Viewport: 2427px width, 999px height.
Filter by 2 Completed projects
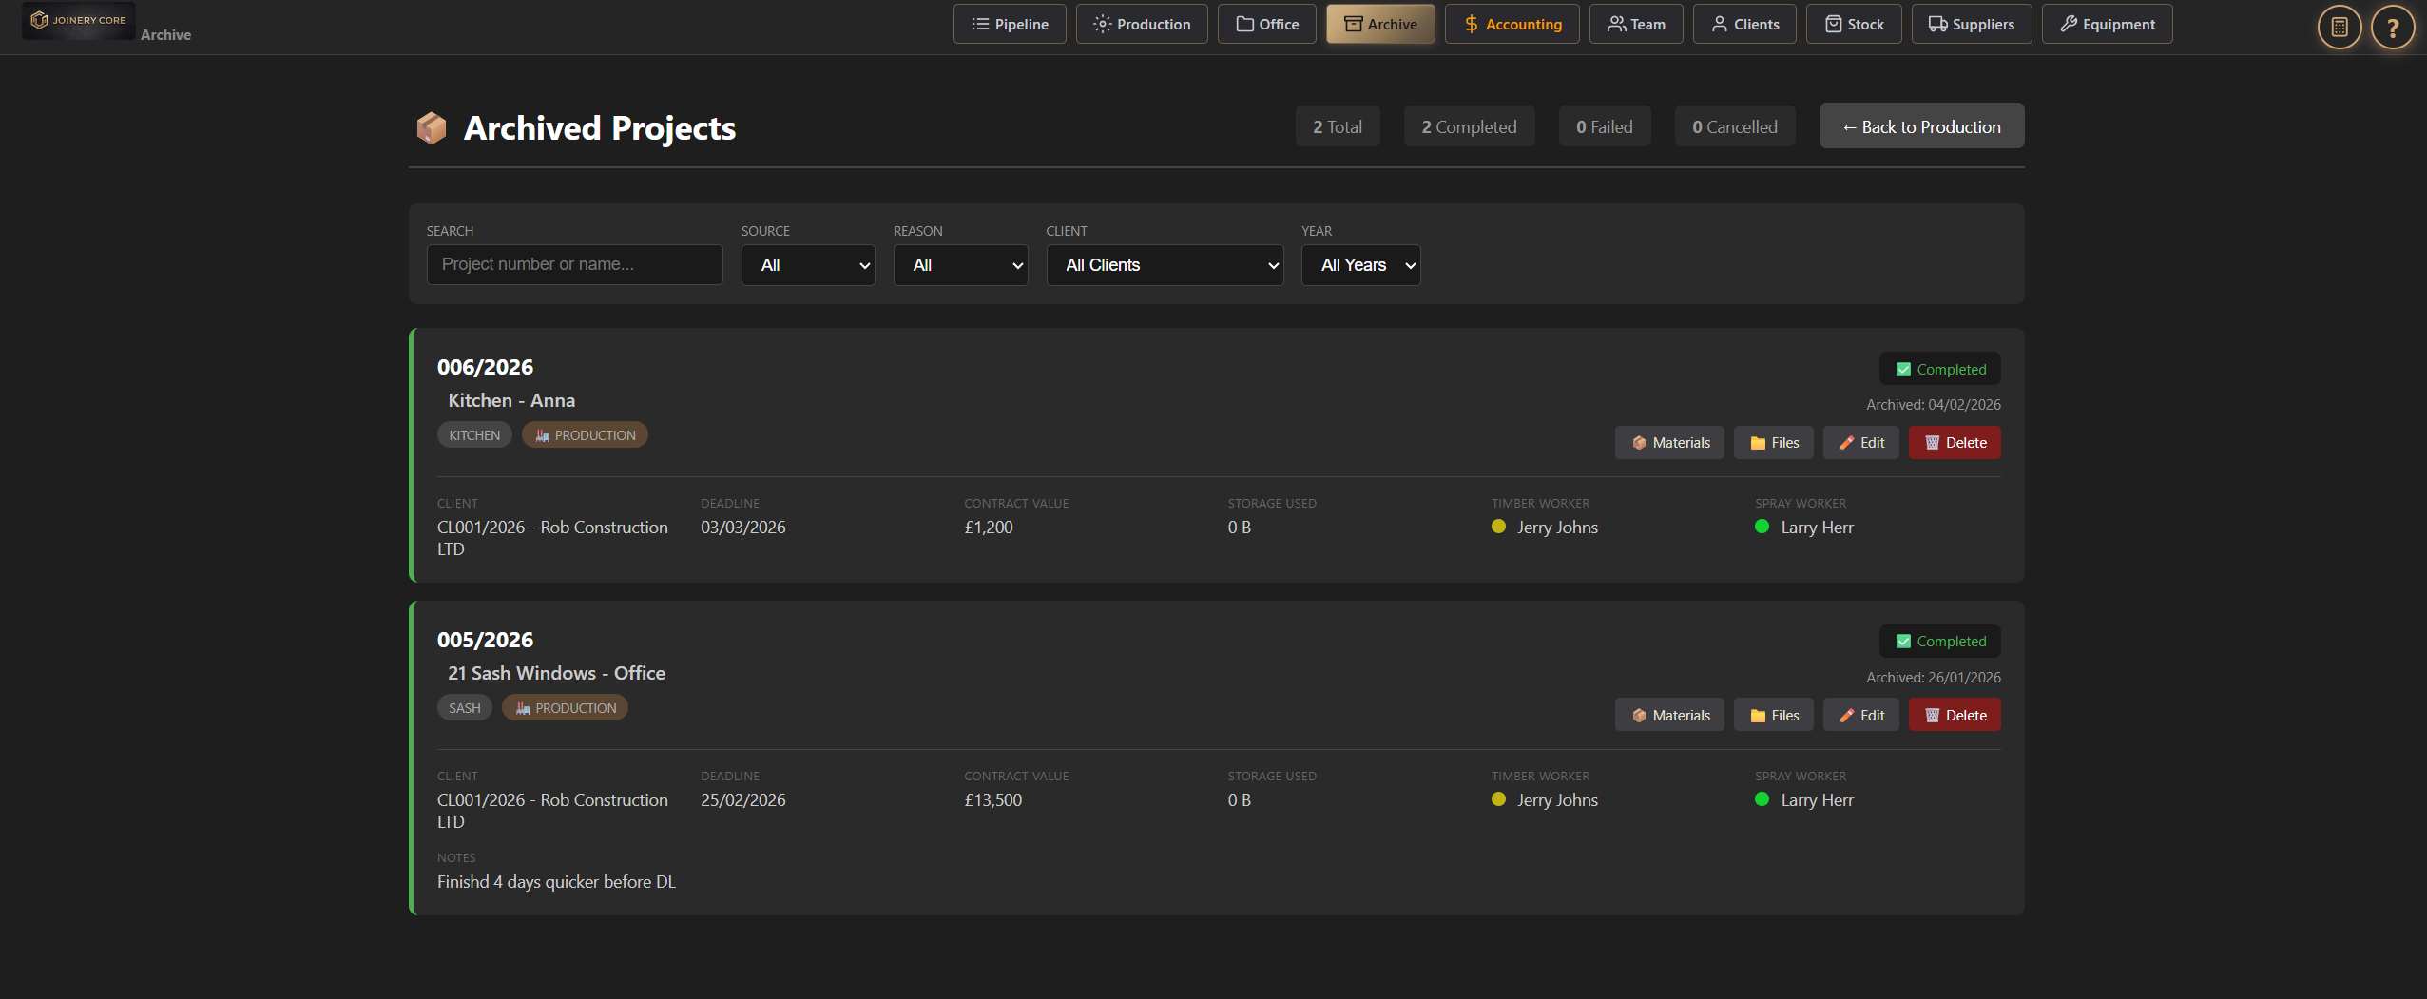(x=1469, y=126)
